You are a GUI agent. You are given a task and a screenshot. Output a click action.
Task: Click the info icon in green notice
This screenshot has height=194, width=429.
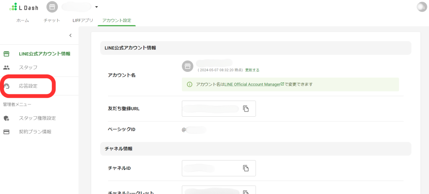pyautogui.click(x=189, y=84)
